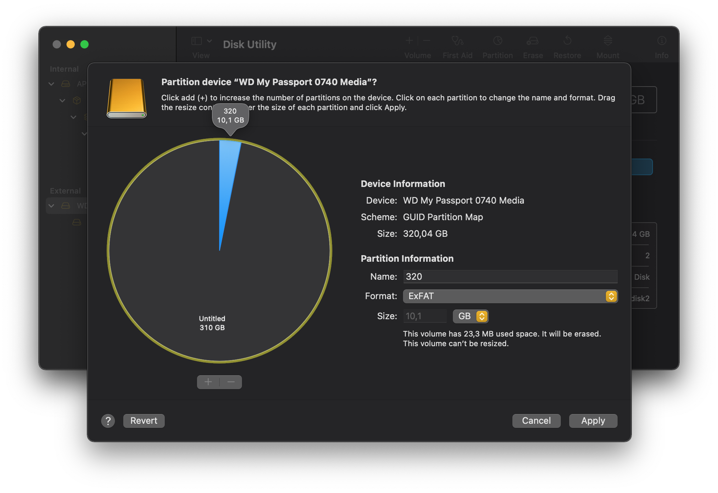Click the Info toolbar icon
718x493 pixels.
point(661,41)
